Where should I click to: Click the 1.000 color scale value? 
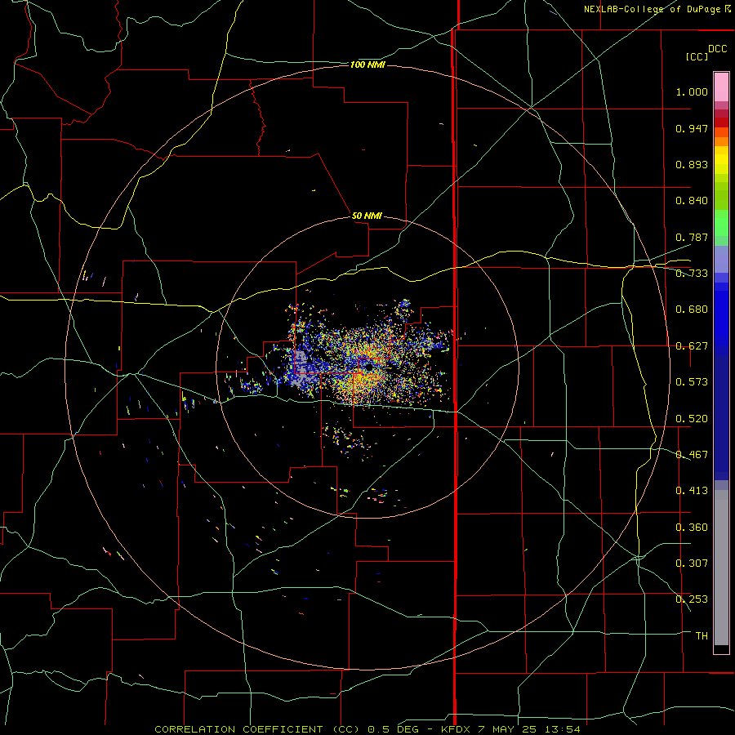click(692, 91)
